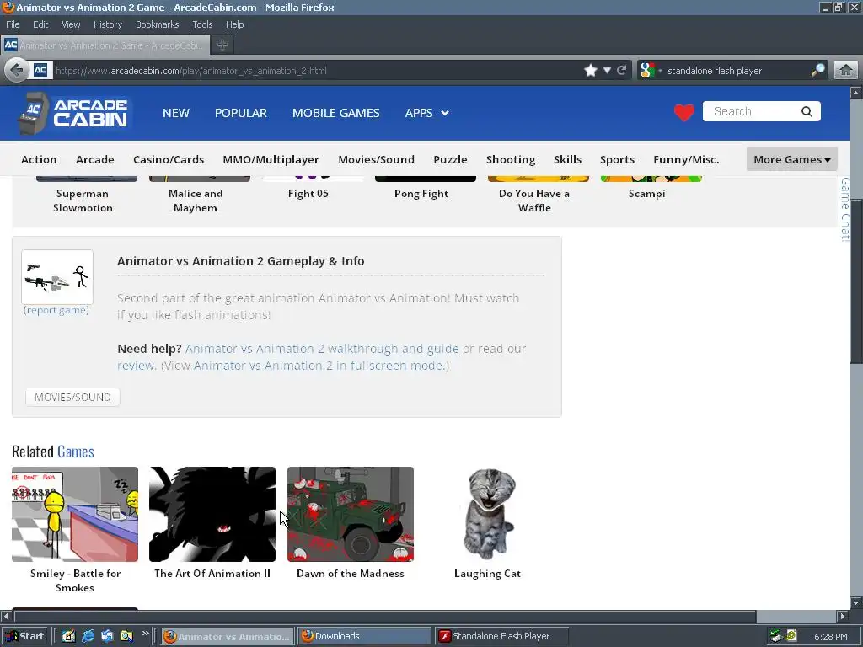Open the Laughing Cat thumbnail
The image size is (863, 647).
(488, 515)
